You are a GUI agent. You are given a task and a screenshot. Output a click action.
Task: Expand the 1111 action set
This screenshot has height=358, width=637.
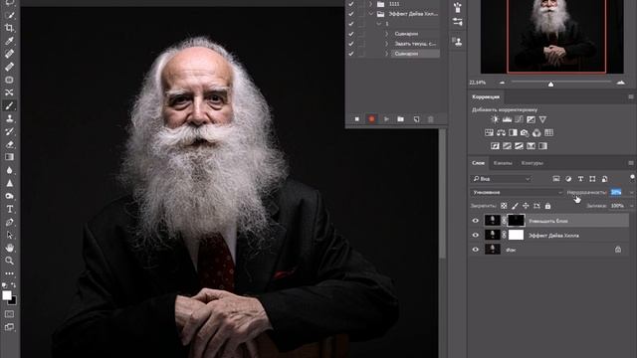(370, 4)
